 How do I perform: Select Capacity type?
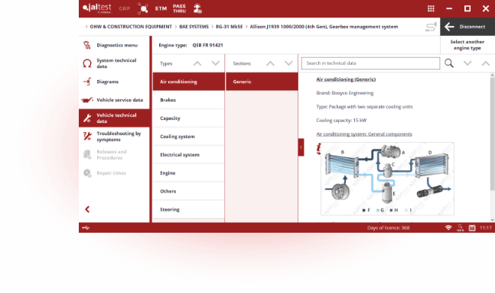click(188, 118)
